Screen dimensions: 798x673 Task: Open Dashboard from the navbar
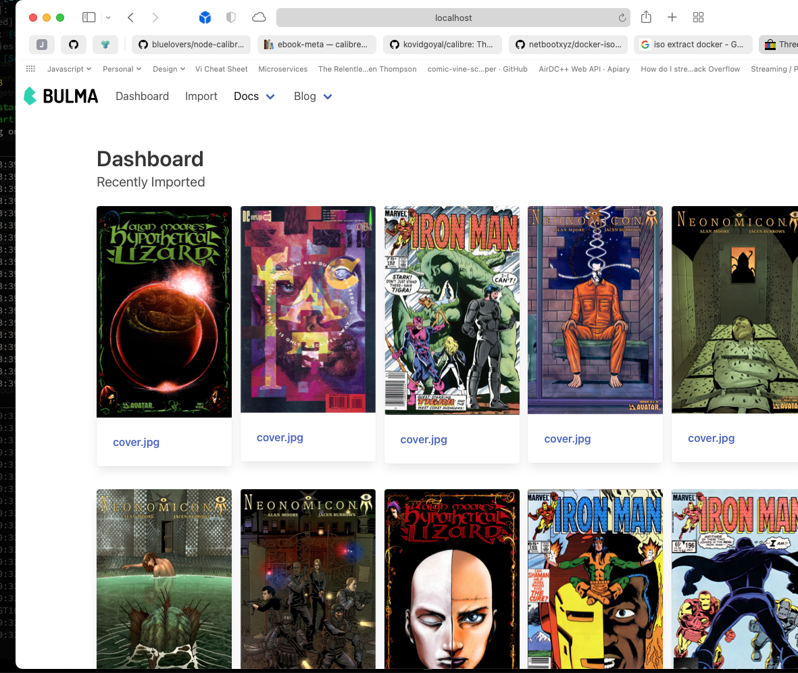pos(142,97)
